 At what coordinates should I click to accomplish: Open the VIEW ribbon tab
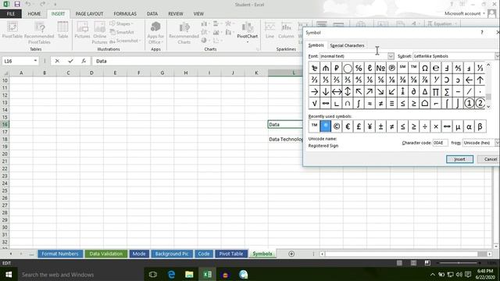pyautogui.click(x=198, y=14)
